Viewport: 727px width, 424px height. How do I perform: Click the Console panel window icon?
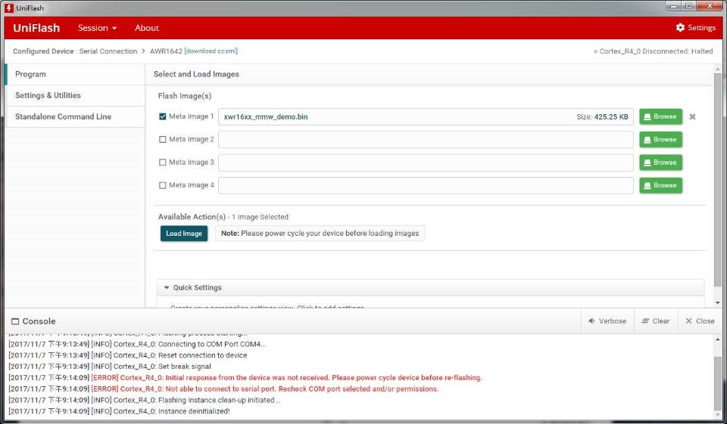[x=15, y=321]
